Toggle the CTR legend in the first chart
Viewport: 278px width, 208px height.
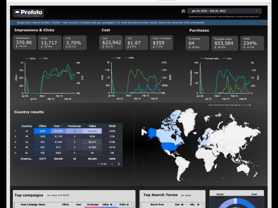pyautogui.click(x=43, y=58)
